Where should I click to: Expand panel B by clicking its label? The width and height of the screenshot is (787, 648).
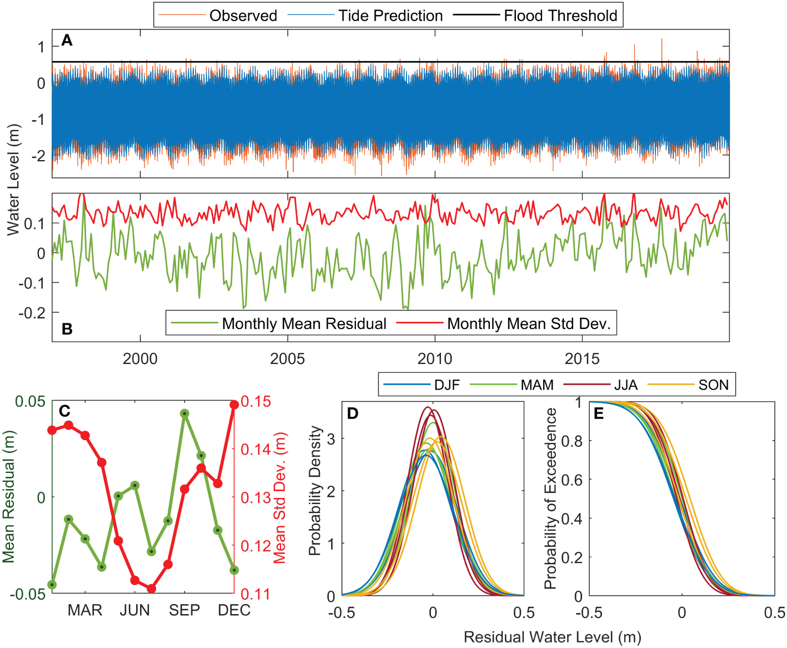click(x=67, y=328)
